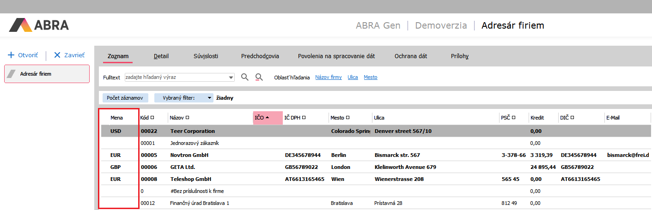Click the GBP currency cell
The width and height of the screenshot is (652, 210).
pyautogui.click(x=116, y=167)
